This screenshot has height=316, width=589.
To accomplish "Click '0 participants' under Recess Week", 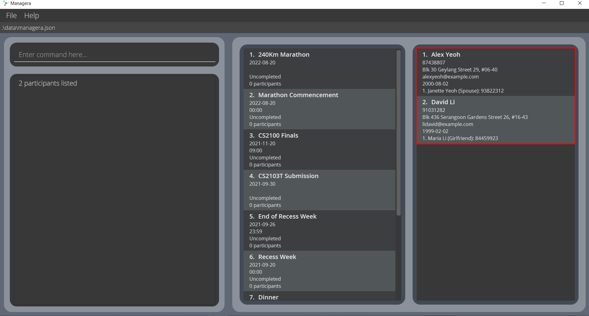I will (265, 286).
